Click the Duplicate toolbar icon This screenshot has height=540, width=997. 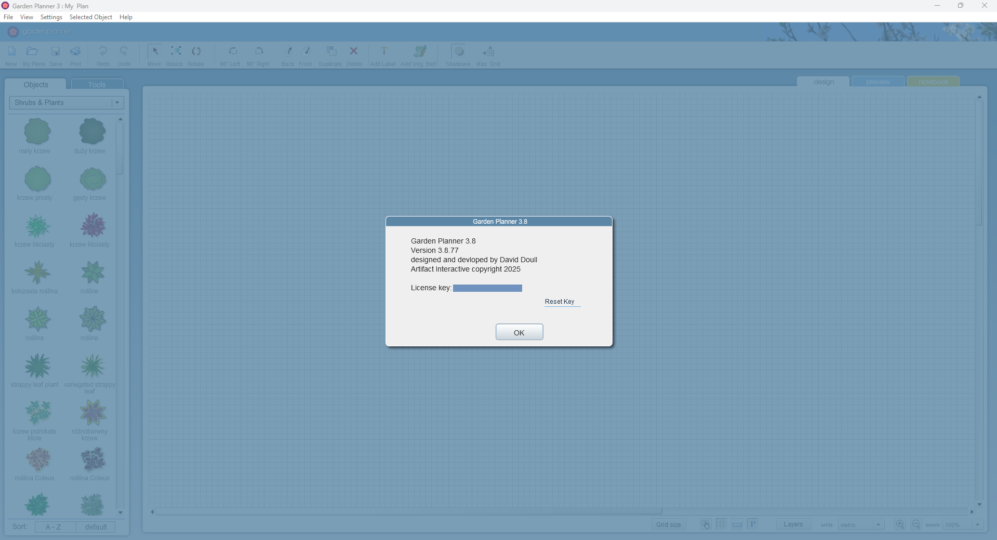(331, 51)
